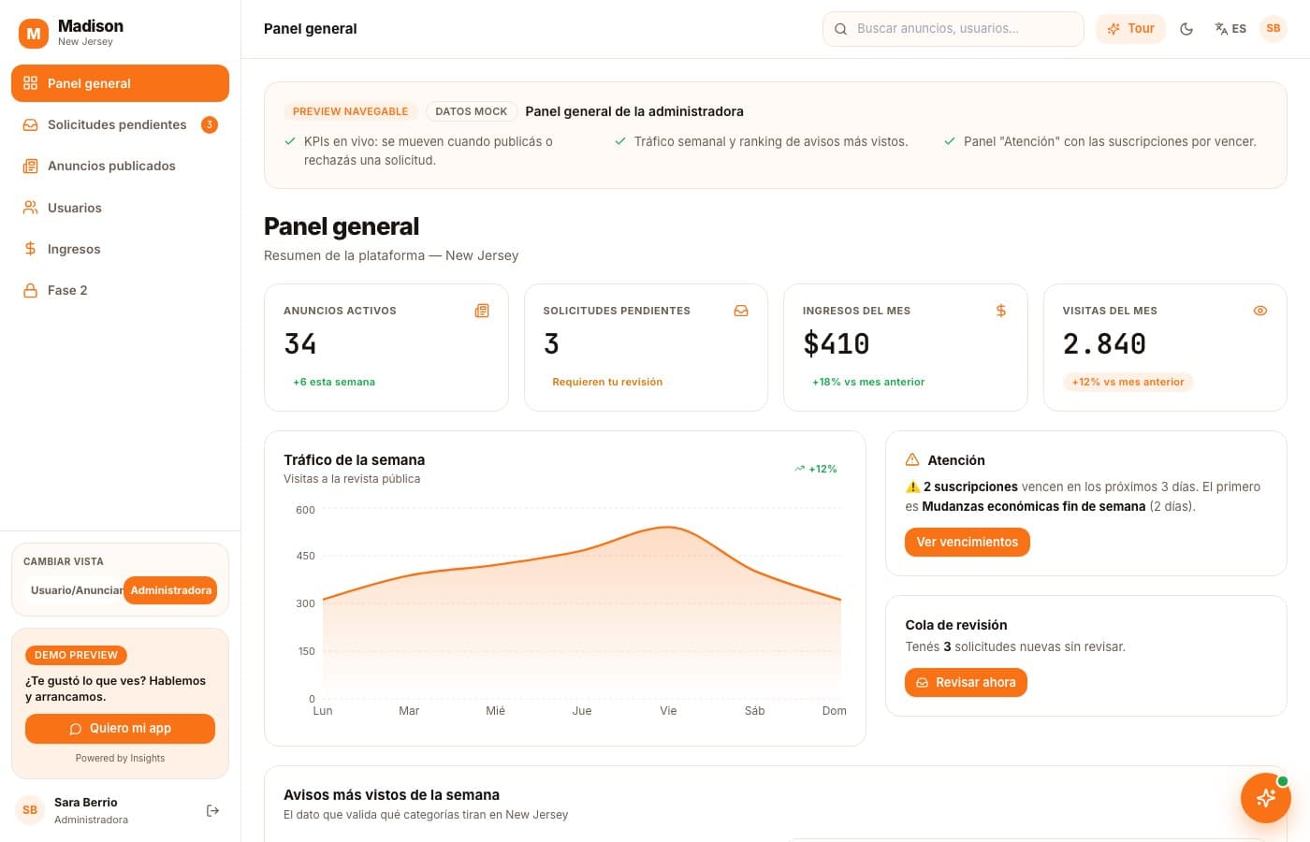
Task: Click the Sara Berrio SB avatar in sidebar
Action: tap(30, 810)
